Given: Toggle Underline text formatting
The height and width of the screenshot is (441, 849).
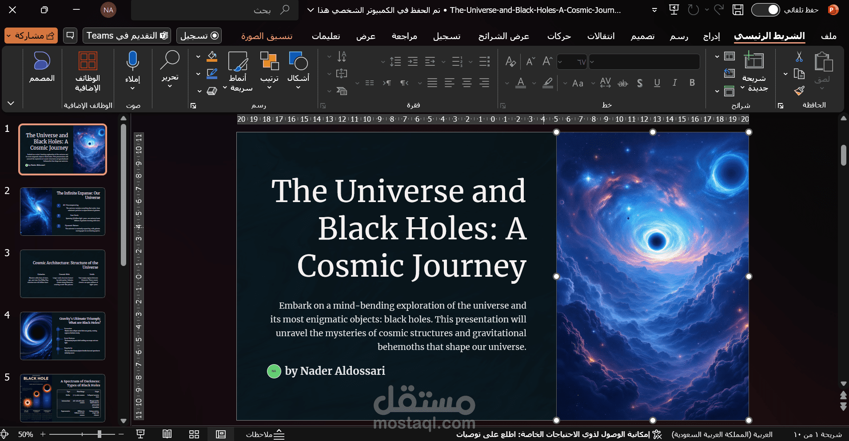Looking at the screenshot, I should (657, 83).
